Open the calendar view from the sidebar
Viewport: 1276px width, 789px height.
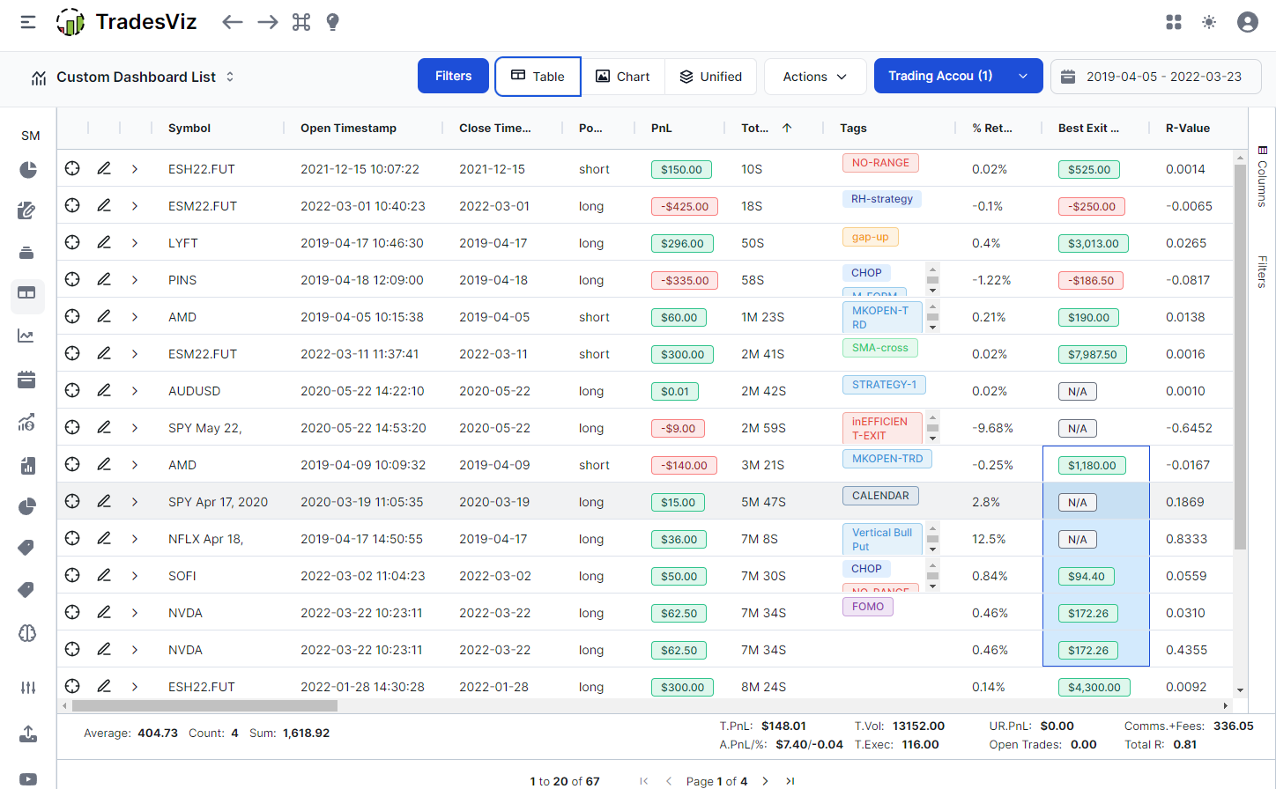[27, 380]
